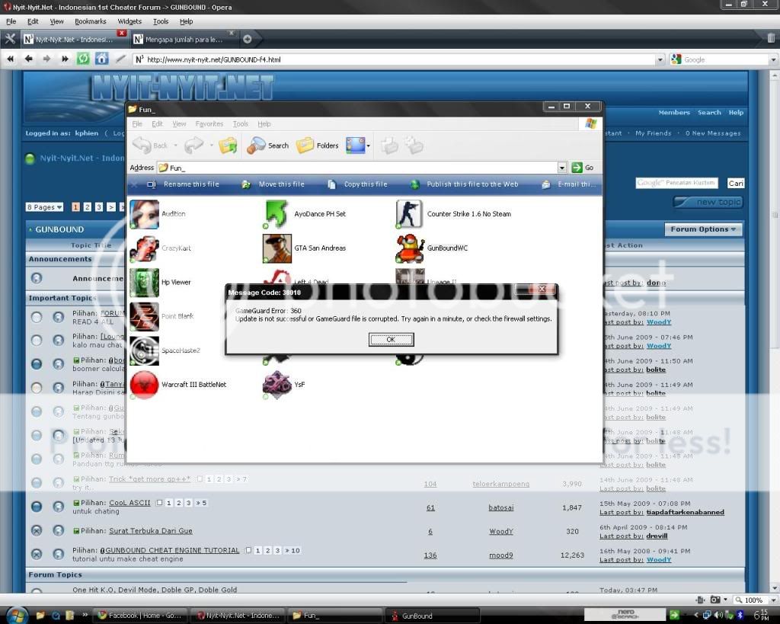This screenshot has height=624, width=780.
Task: Open the 8 Pages forum dropdown
Action: pyautogui.click(x=44, y=207)
